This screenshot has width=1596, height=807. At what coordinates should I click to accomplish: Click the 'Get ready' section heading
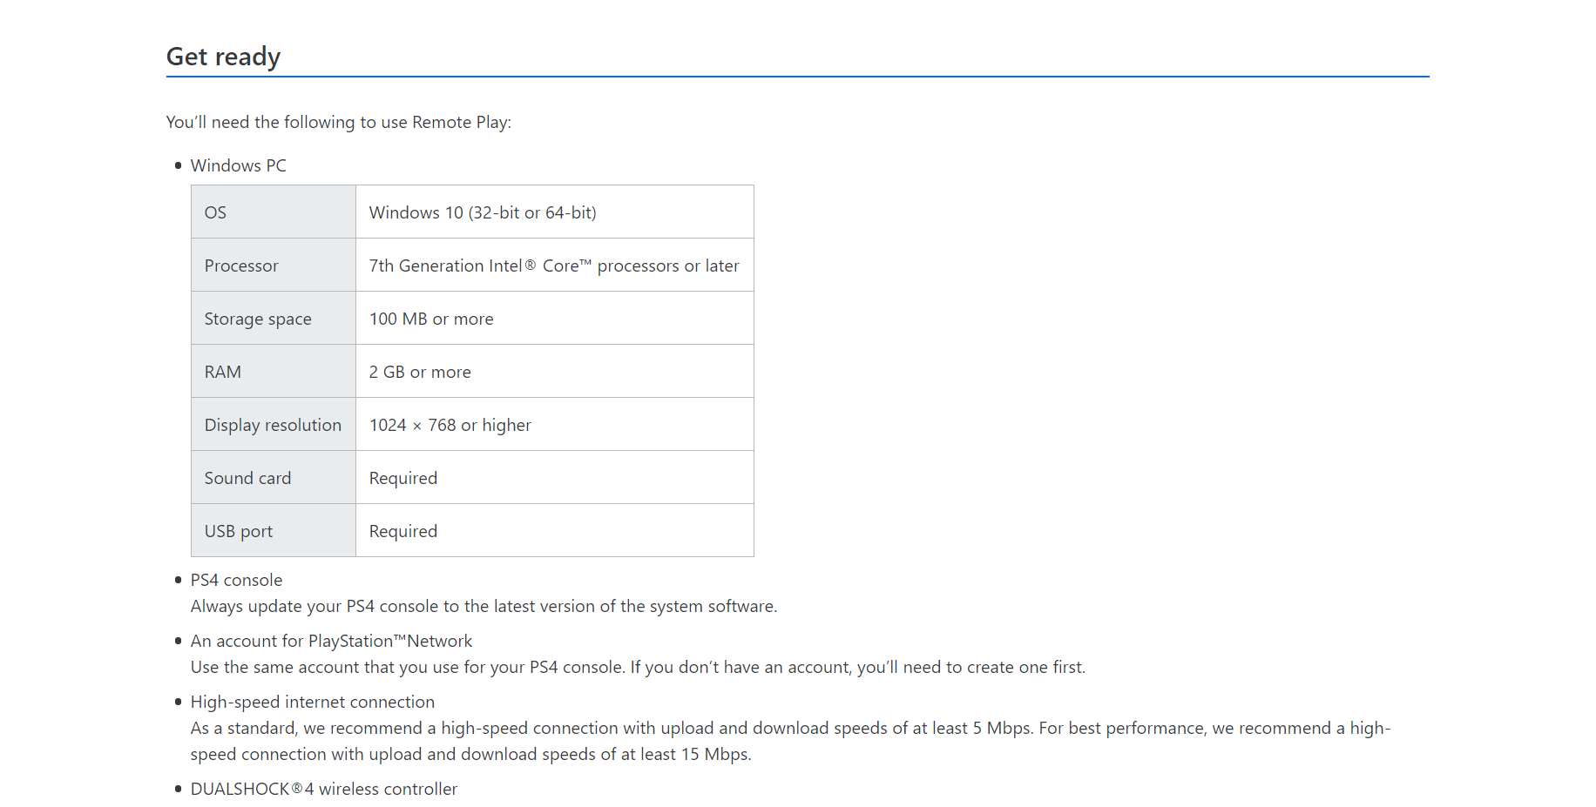click(223, 57)
